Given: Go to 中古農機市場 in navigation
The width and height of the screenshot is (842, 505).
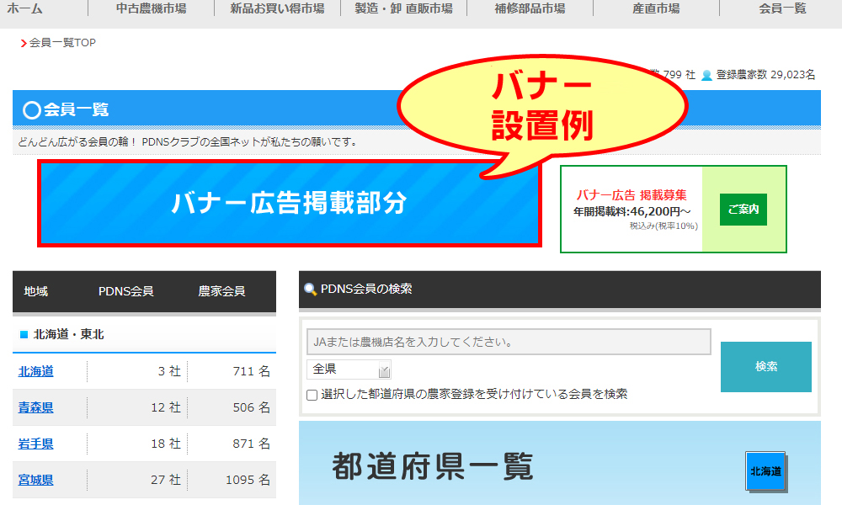Looking at the screenshot, I should coord(151,8).
